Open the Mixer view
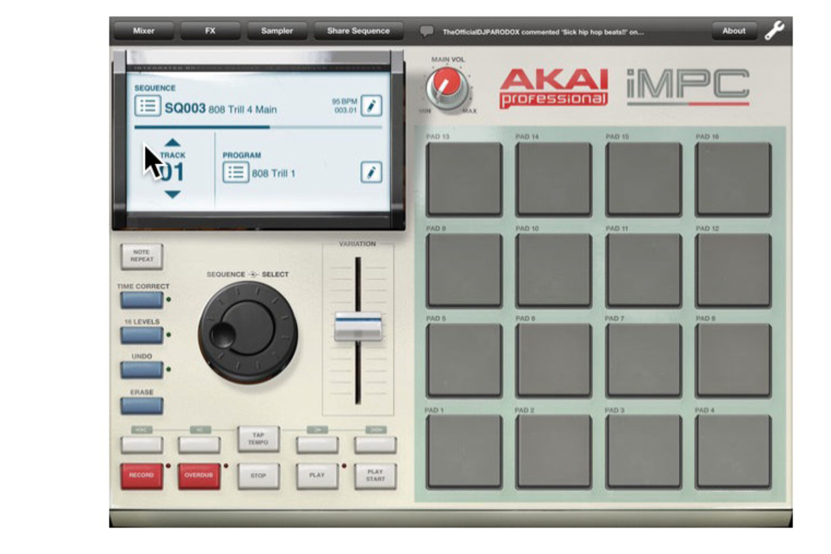The width and height of the screenshot is (831, 554). [x=144, y=30]
